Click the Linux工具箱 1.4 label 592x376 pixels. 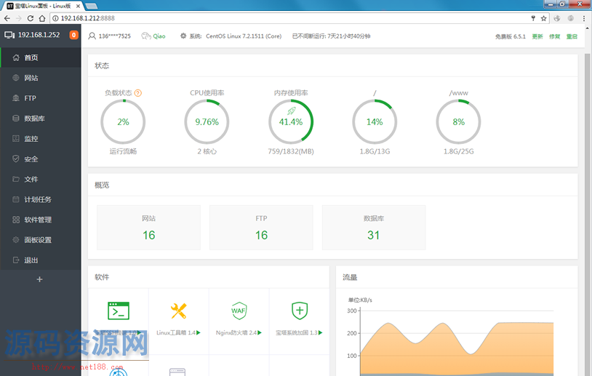pos(176,332)
